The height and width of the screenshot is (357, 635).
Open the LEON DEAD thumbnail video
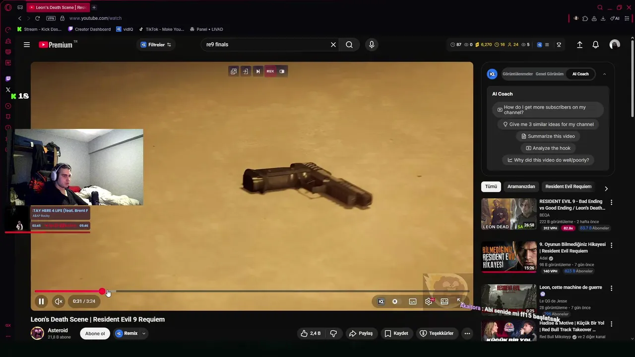[x=508, y=214]
